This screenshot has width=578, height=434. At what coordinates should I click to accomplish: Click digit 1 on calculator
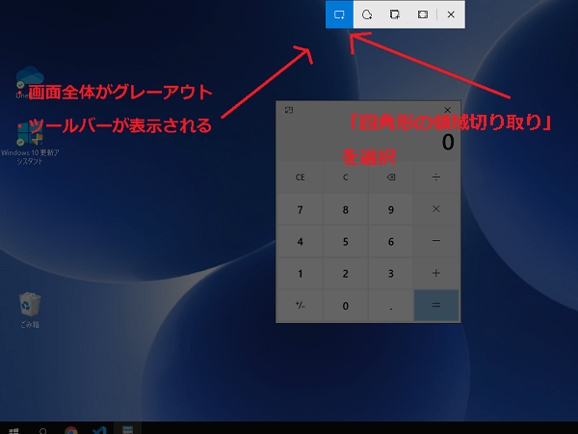[x=300, y=273]
